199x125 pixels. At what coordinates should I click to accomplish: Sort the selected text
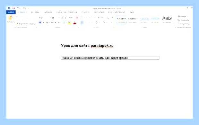[108, 18]
